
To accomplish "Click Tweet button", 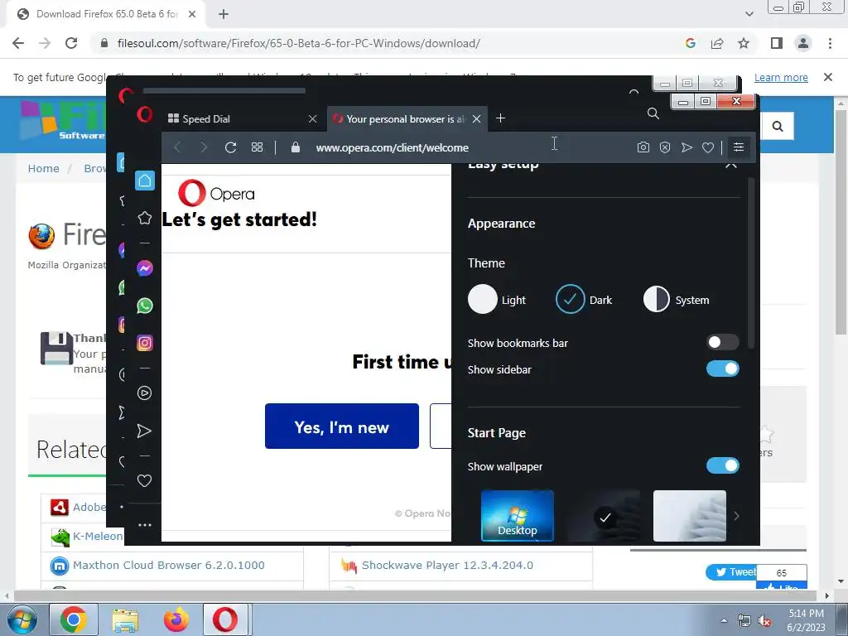I will (x=733, y=572).
